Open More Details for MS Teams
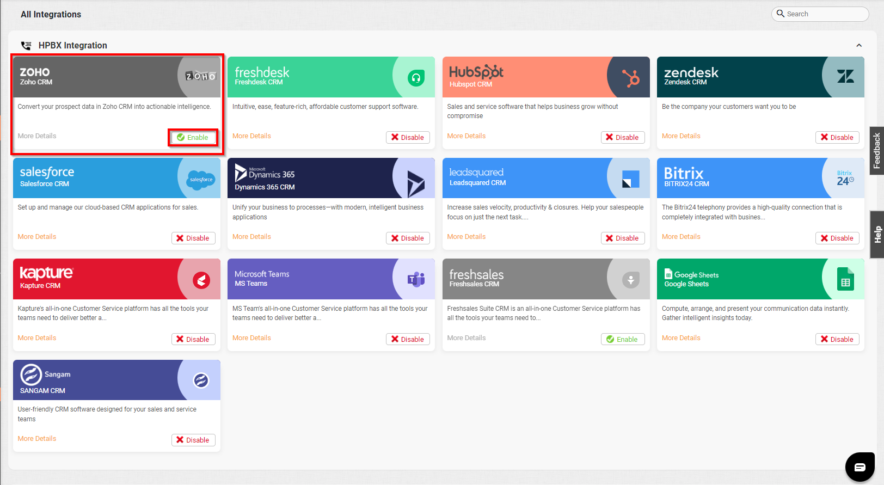884x485 pixels. [x=251, y=338]
